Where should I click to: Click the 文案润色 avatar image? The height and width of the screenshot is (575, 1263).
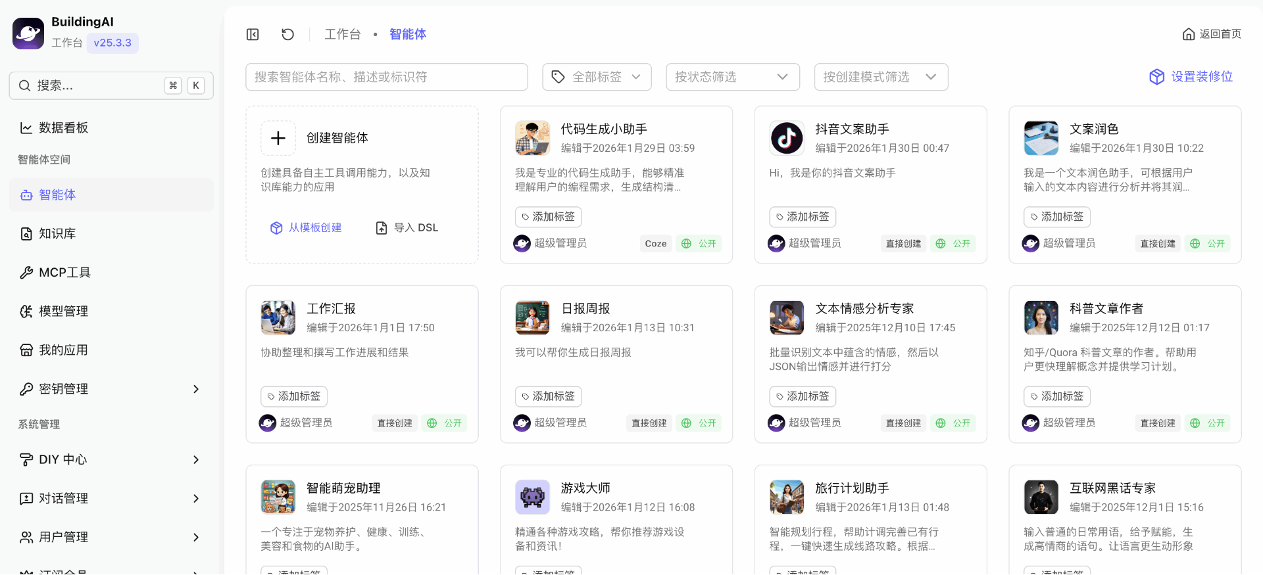tap(1041, 138)
